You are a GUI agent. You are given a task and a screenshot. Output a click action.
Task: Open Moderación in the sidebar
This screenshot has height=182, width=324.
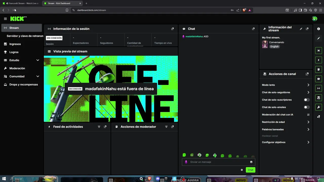pyautogui.click(x=22, y=68)
